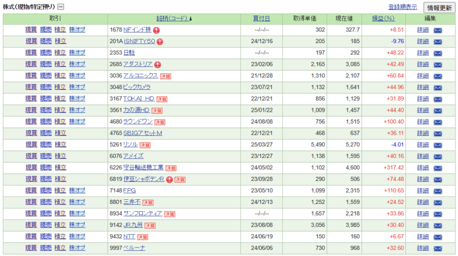The image size is (458, 256).
Task: Open the SBIGアセットM stock link
Action: tap(143, 133)
